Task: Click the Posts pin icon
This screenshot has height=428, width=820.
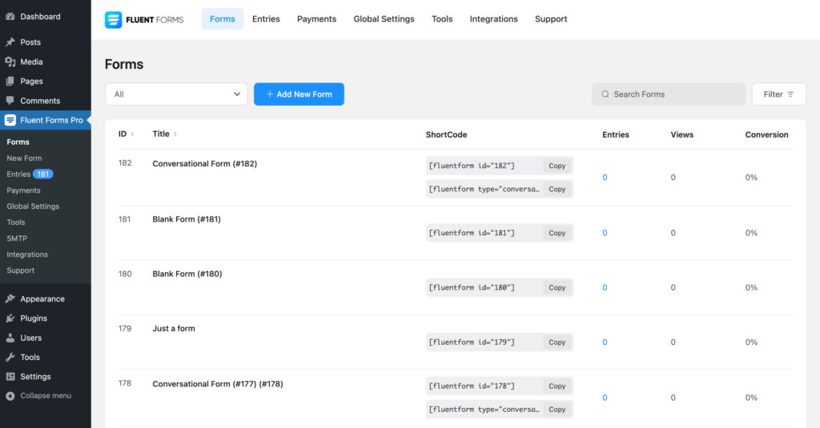Action: [x=10, y=42]
